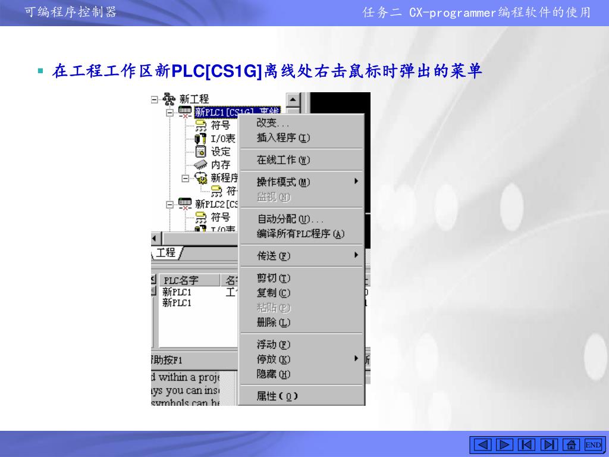Select 新PLC2 tree label
The image size is (609, 457).
(x=216, y=204)
